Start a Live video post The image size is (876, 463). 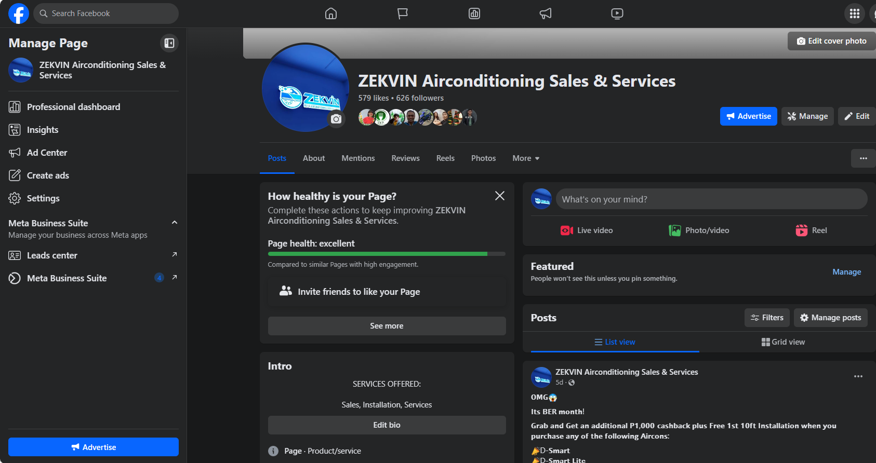587,230
